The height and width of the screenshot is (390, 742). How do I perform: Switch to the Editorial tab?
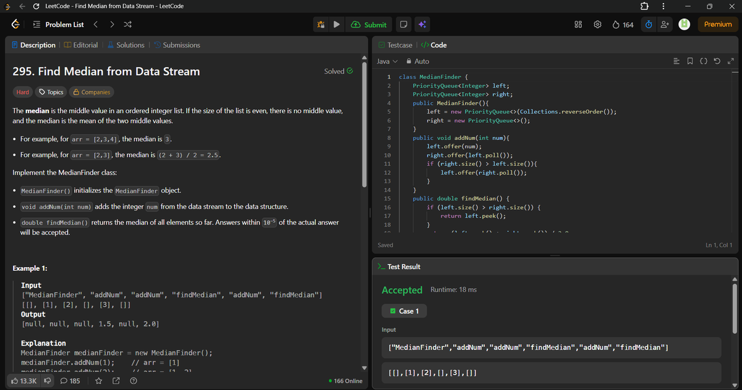coord(80,45)
